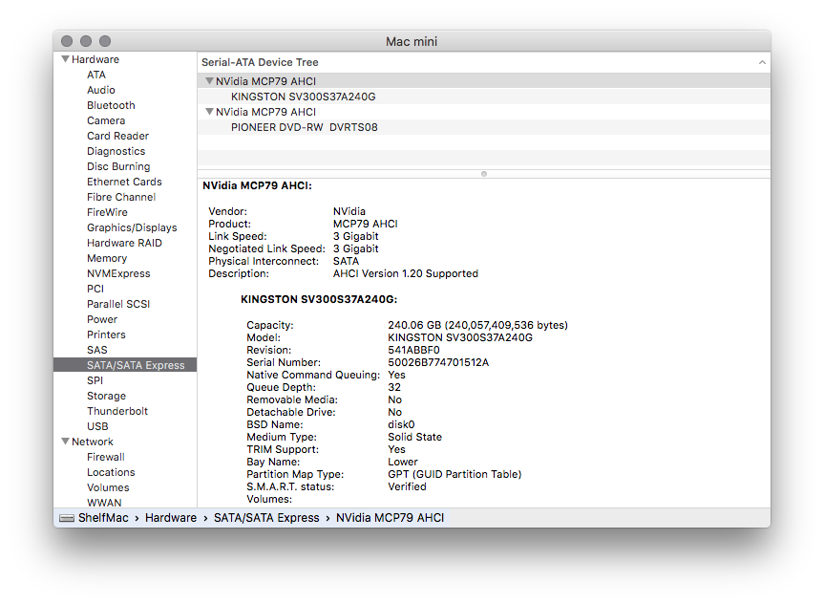Collapse the Network section triangle
Image resolution: width=824 pixels, height=604 pixels.
pyautogui.click(x=65, y=442)
